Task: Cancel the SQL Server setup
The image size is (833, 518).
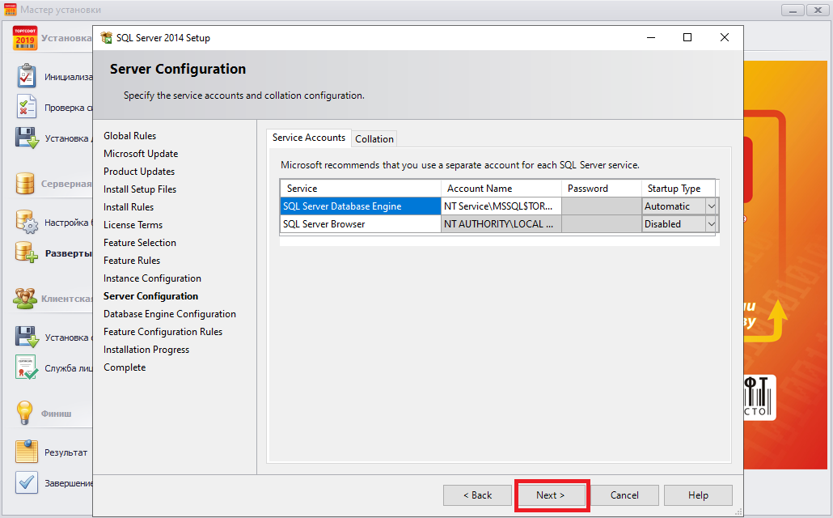Action: point(624,495)
